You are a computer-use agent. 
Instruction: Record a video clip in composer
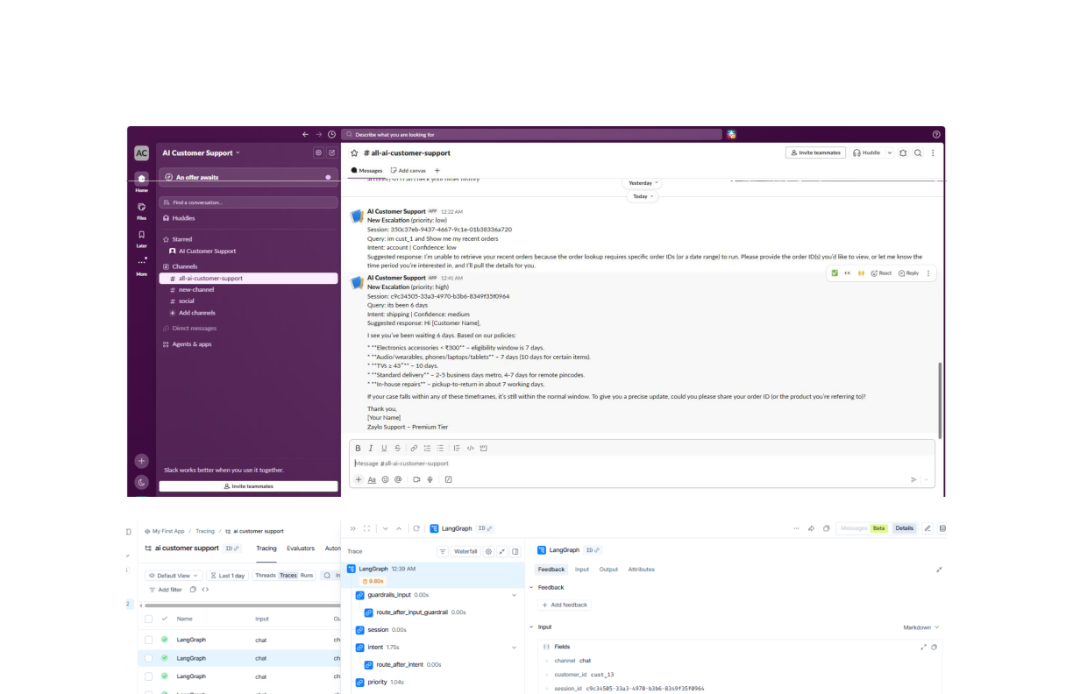coord(416,479)
